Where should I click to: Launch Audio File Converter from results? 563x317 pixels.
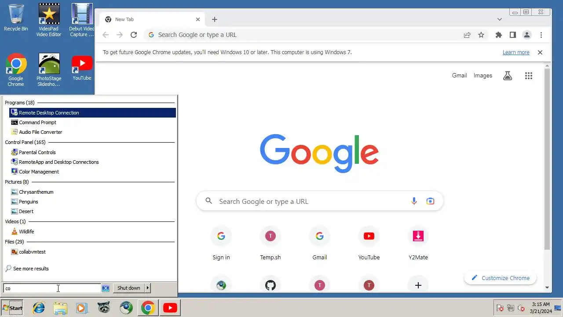tap(92, 132)
